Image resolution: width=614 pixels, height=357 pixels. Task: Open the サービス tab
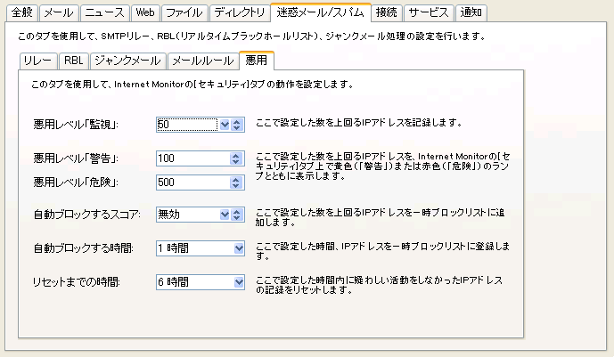point(428,13)
